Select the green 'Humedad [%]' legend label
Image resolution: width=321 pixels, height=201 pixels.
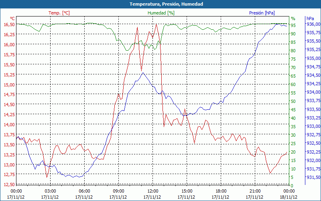point(161,13)
